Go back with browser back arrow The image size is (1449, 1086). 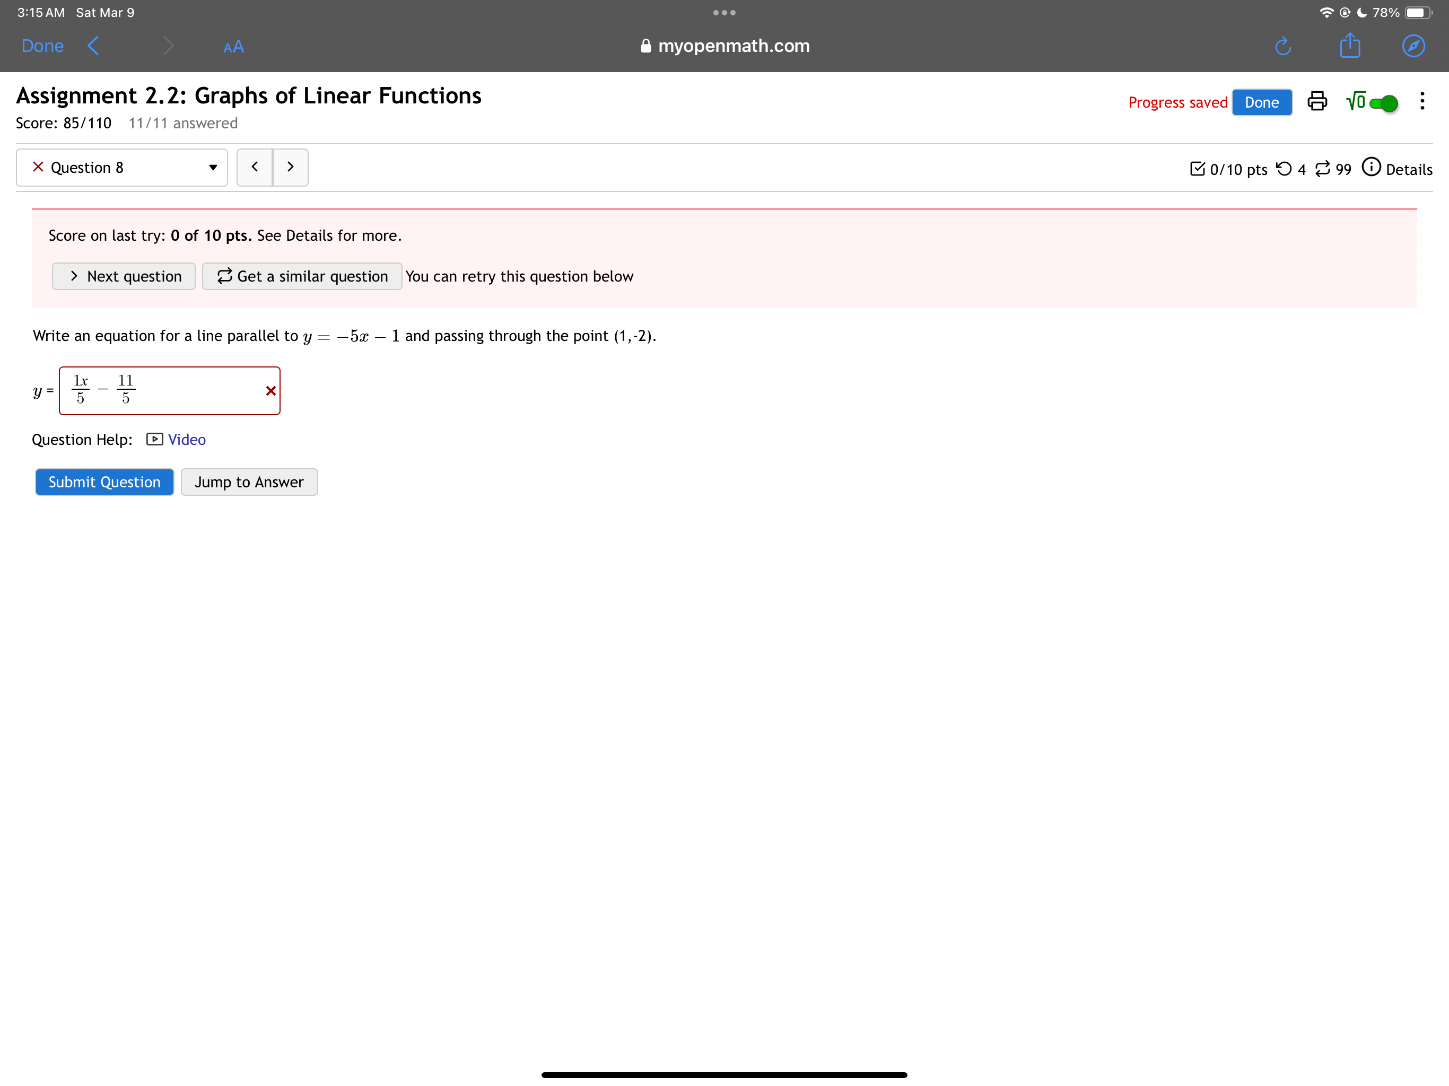click(x=94, y=46)
